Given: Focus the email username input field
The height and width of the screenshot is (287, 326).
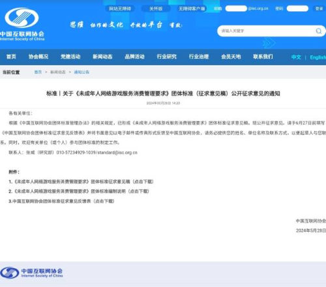Looking at the screenshot, I should [x=236, y=8].
